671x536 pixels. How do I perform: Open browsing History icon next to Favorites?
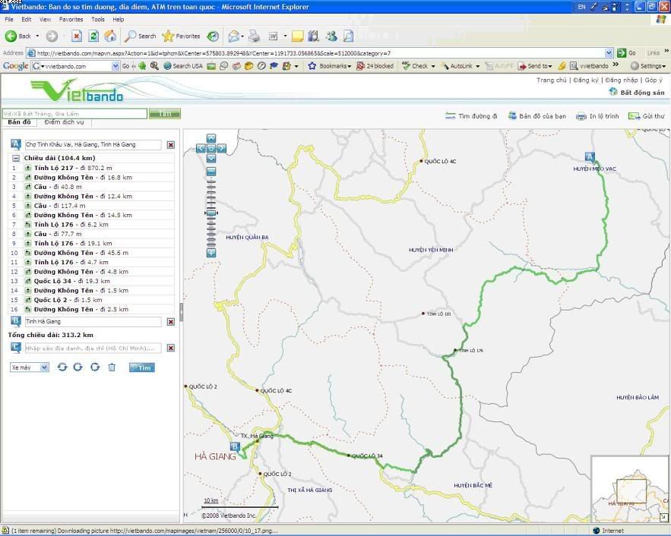[213, 36]
